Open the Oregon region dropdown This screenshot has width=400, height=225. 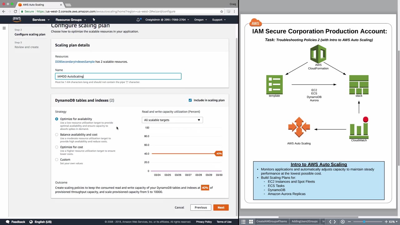(200, 20)
